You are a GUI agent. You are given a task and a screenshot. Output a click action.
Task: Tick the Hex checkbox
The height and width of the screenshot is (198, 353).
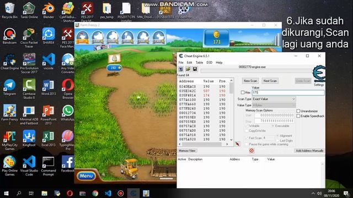tap(243, 92)
